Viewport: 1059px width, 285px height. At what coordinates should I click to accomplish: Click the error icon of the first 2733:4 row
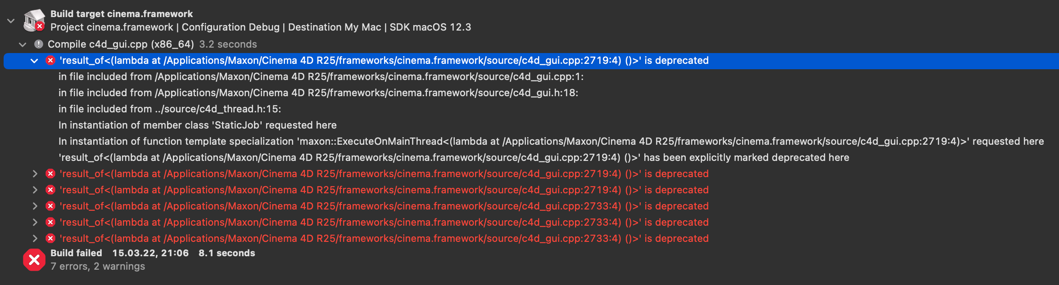(x=50, y=206)
